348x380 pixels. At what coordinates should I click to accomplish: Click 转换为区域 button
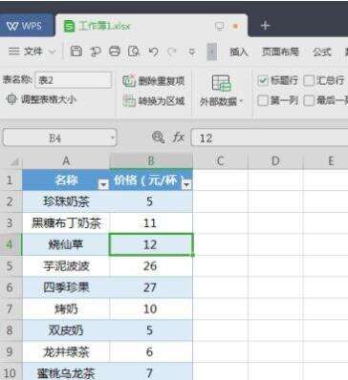pos(154,101)
